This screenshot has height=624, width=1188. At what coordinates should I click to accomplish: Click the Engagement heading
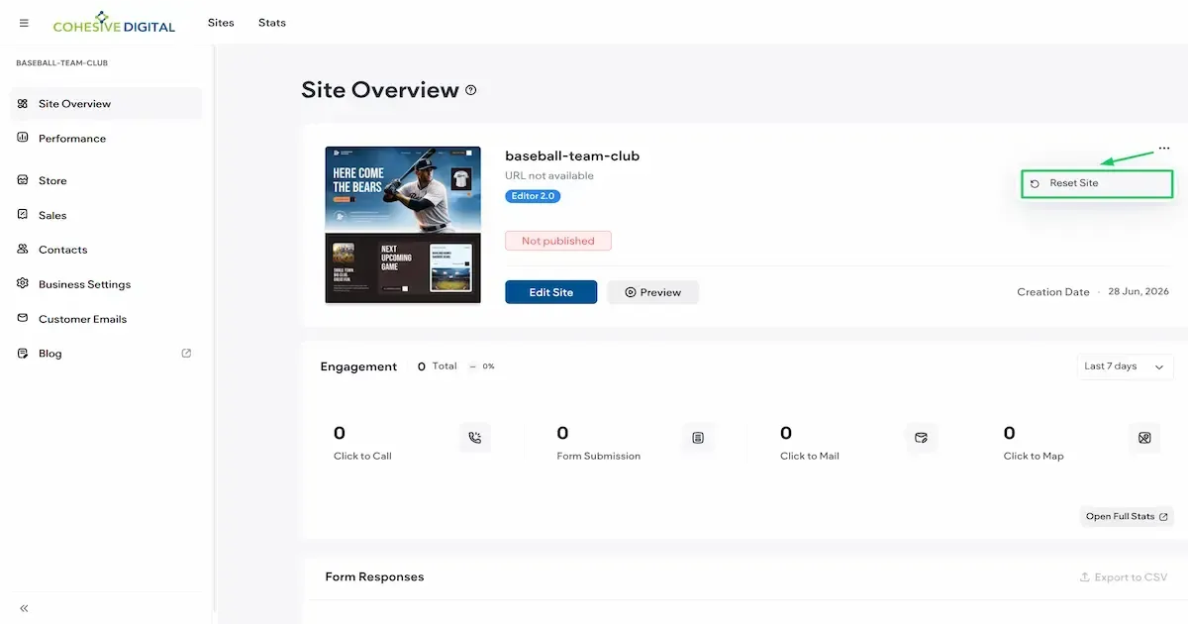[x=358, y=366]
